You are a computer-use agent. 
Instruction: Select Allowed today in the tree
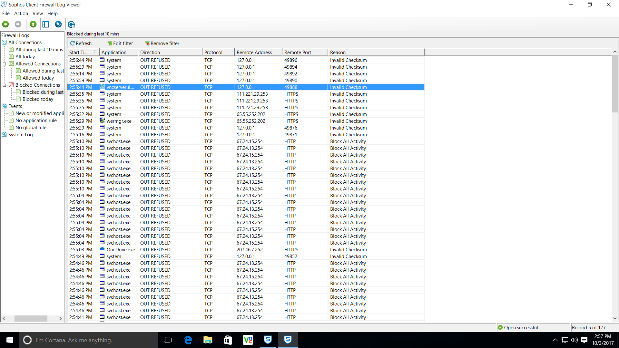[38, 78]
